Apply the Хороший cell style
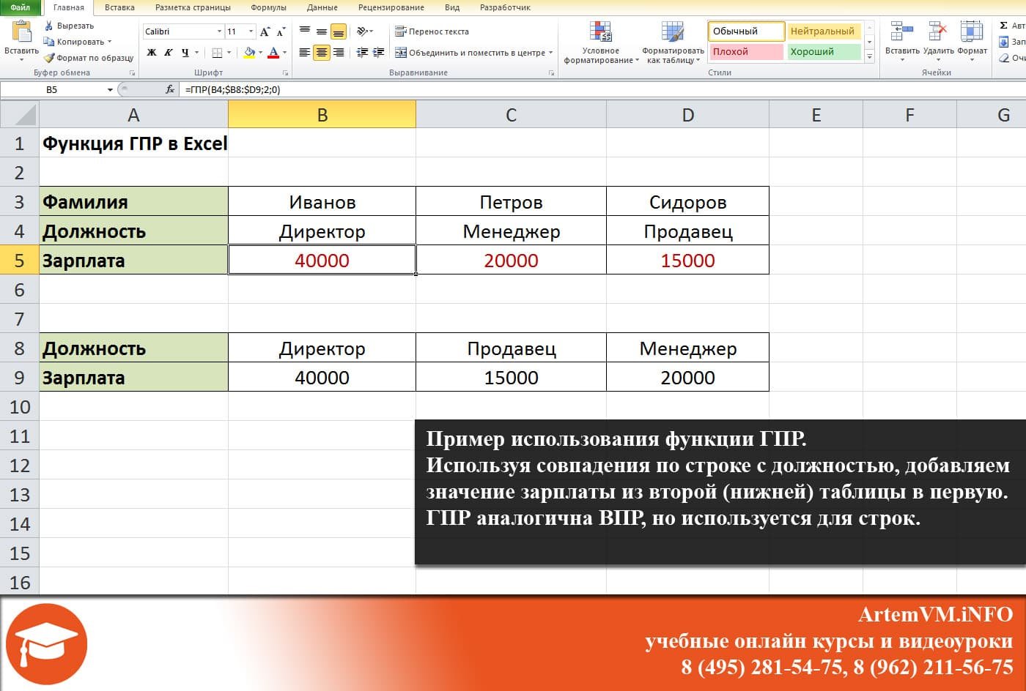 [824, 52]
